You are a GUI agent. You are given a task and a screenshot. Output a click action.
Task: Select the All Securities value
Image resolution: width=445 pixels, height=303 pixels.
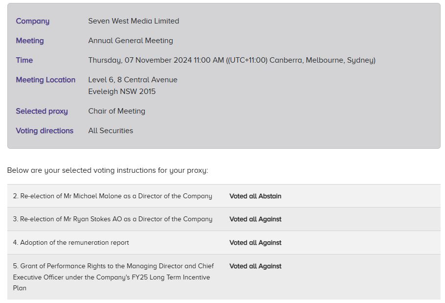tap(111, 131)
